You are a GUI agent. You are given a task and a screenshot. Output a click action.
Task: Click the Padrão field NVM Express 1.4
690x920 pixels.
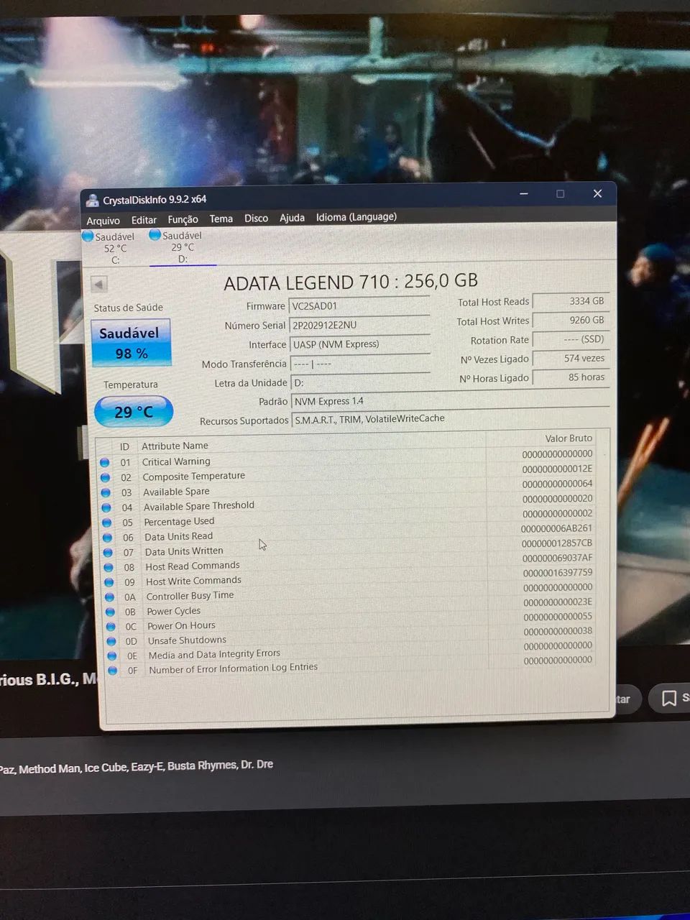[x=451, y=400]
